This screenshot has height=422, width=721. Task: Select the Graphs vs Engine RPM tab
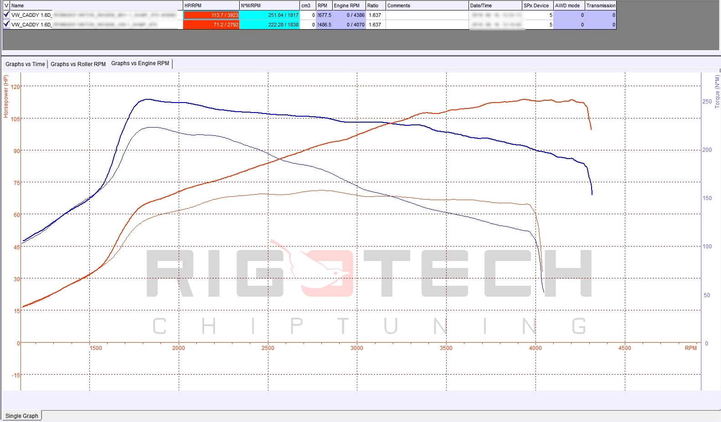[x=140, y=63]
